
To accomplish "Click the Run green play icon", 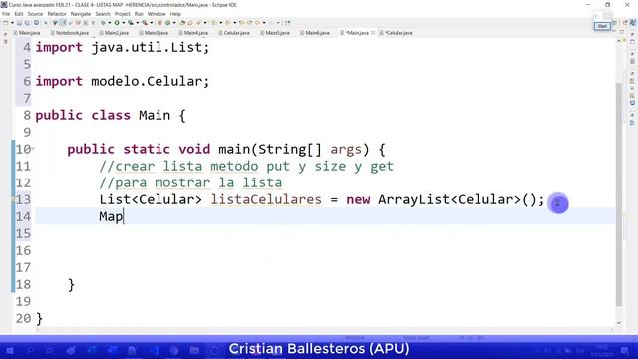I will click(117, 23).
